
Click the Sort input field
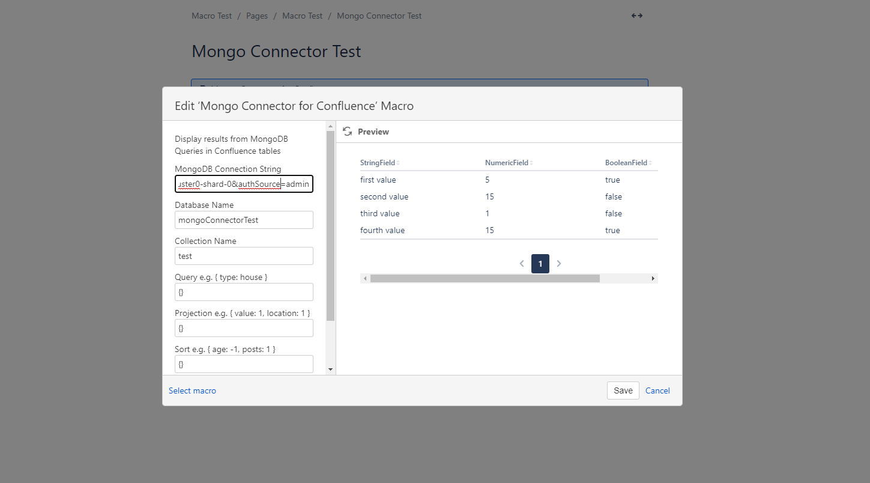pos(244,364)
